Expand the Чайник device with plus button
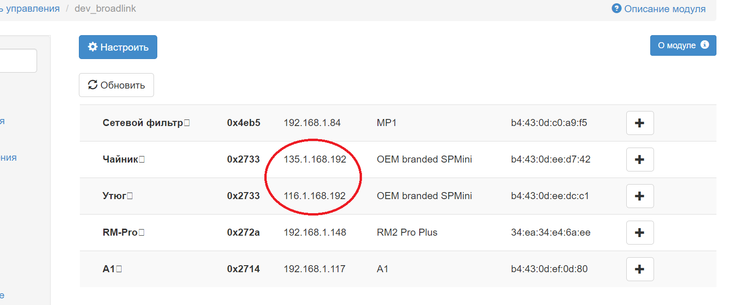Screen dimensions: 731x305 tap(640, 160)
